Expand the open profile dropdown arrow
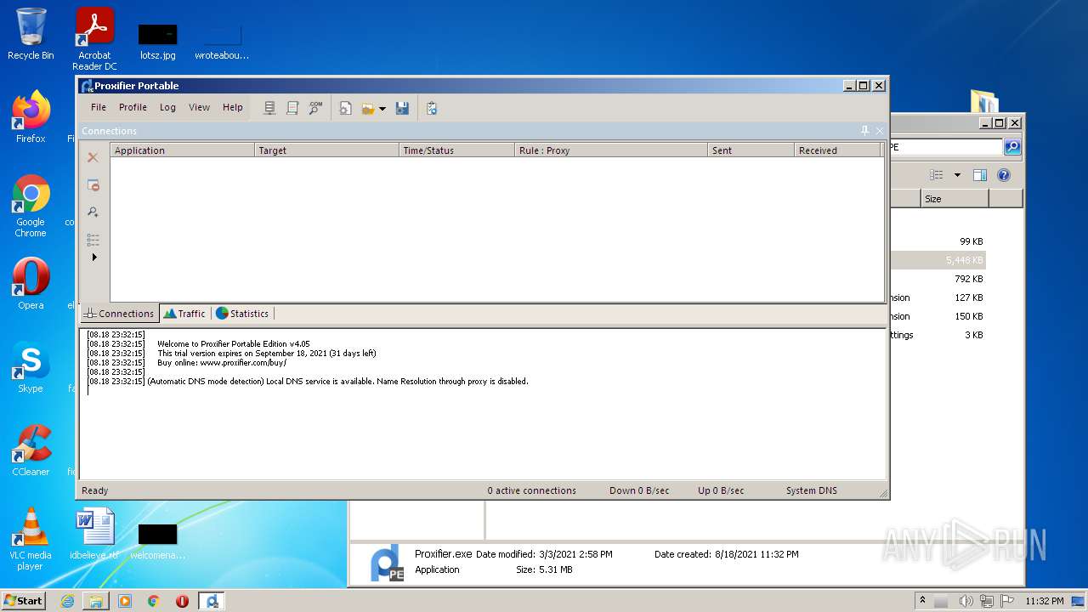 tap(382, 109)
